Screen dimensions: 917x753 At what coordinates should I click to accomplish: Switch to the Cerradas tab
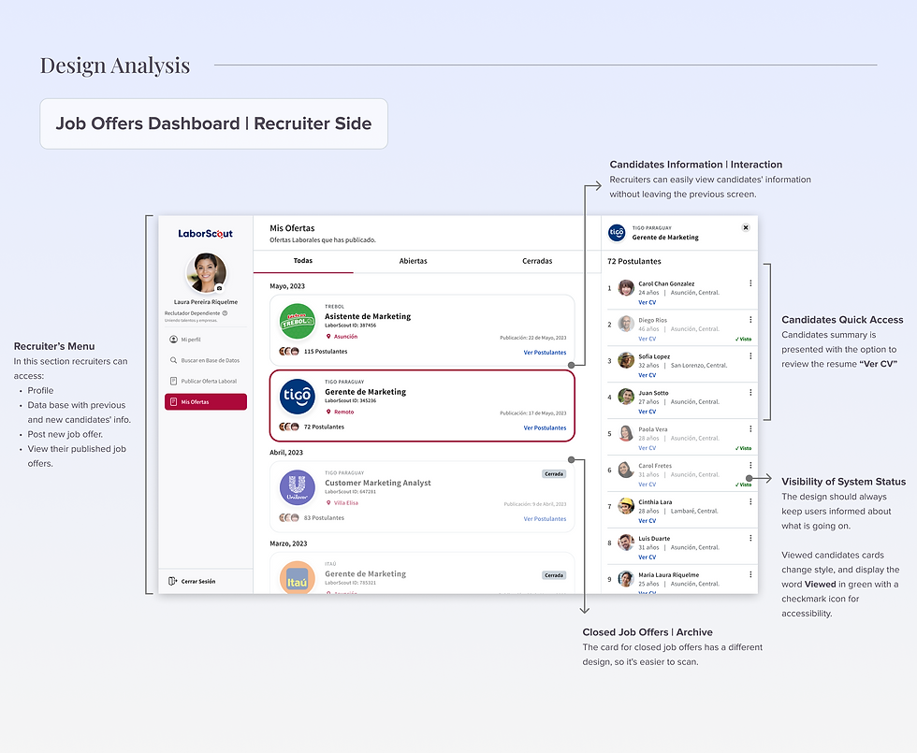click(537, 261)
